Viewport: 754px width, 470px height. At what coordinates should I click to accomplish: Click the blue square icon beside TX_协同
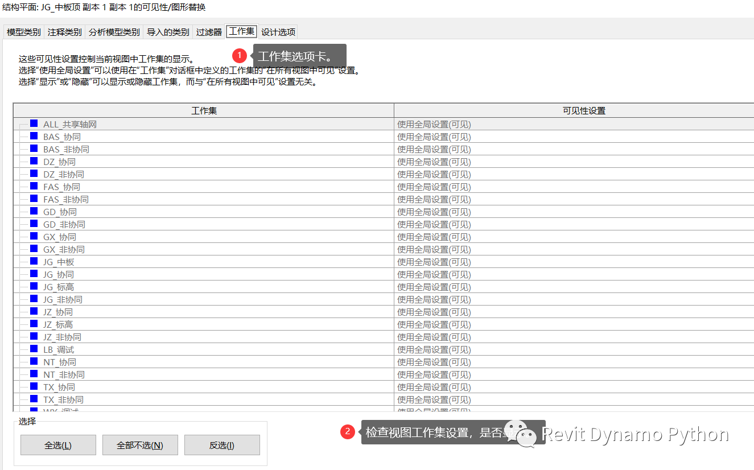coord(34,386)
